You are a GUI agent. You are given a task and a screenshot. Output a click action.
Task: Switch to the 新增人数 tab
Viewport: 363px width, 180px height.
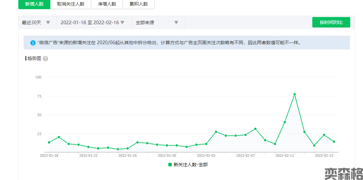pyautogui.click(x=34, y=4)
